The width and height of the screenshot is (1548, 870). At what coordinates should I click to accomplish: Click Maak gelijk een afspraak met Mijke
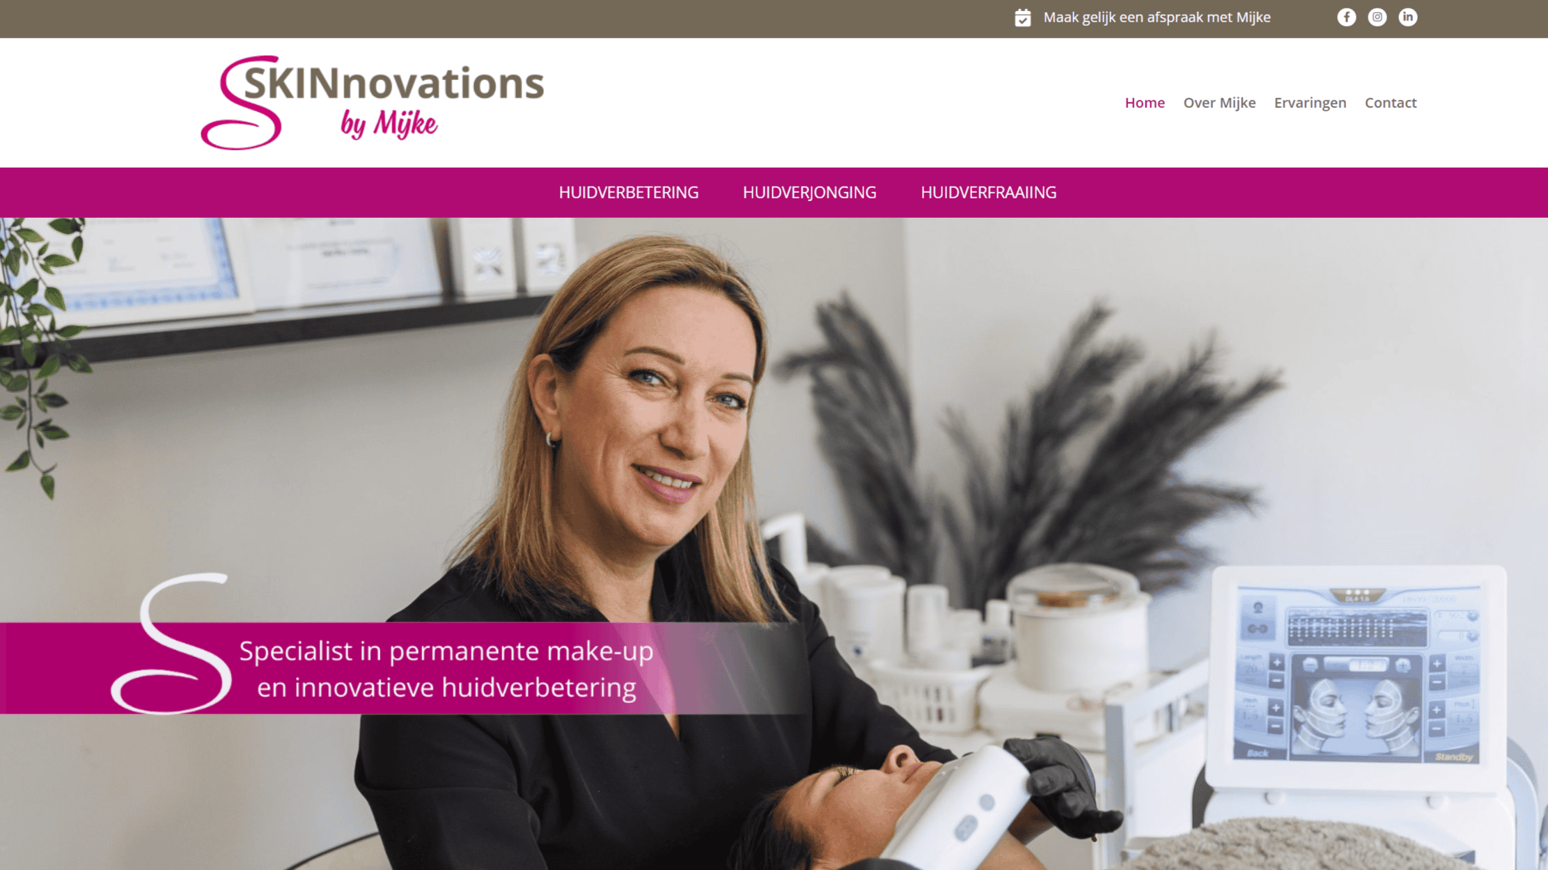pos(1157,17)
